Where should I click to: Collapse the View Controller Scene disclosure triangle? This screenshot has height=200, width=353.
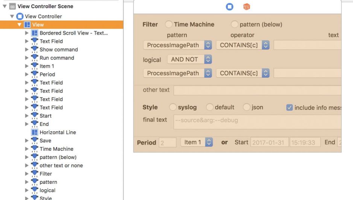coord(5,6)
